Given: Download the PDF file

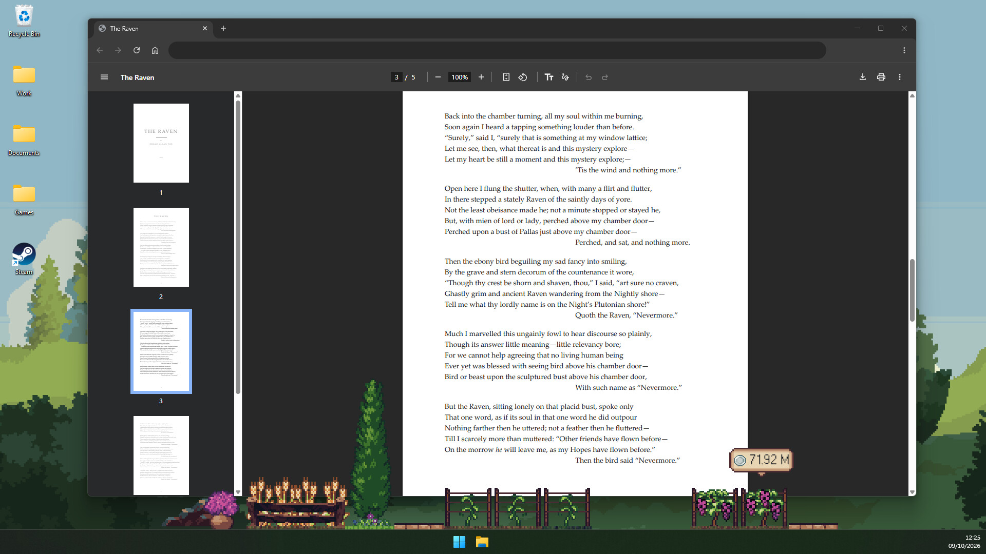Looking at the screenshot, I should 863,77.
